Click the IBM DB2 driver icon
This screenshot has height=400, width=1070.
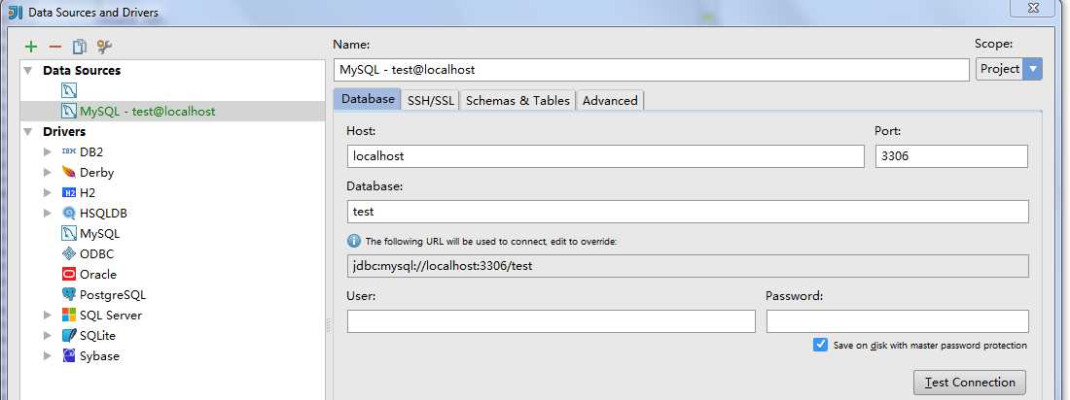click(x=69, y=151)
